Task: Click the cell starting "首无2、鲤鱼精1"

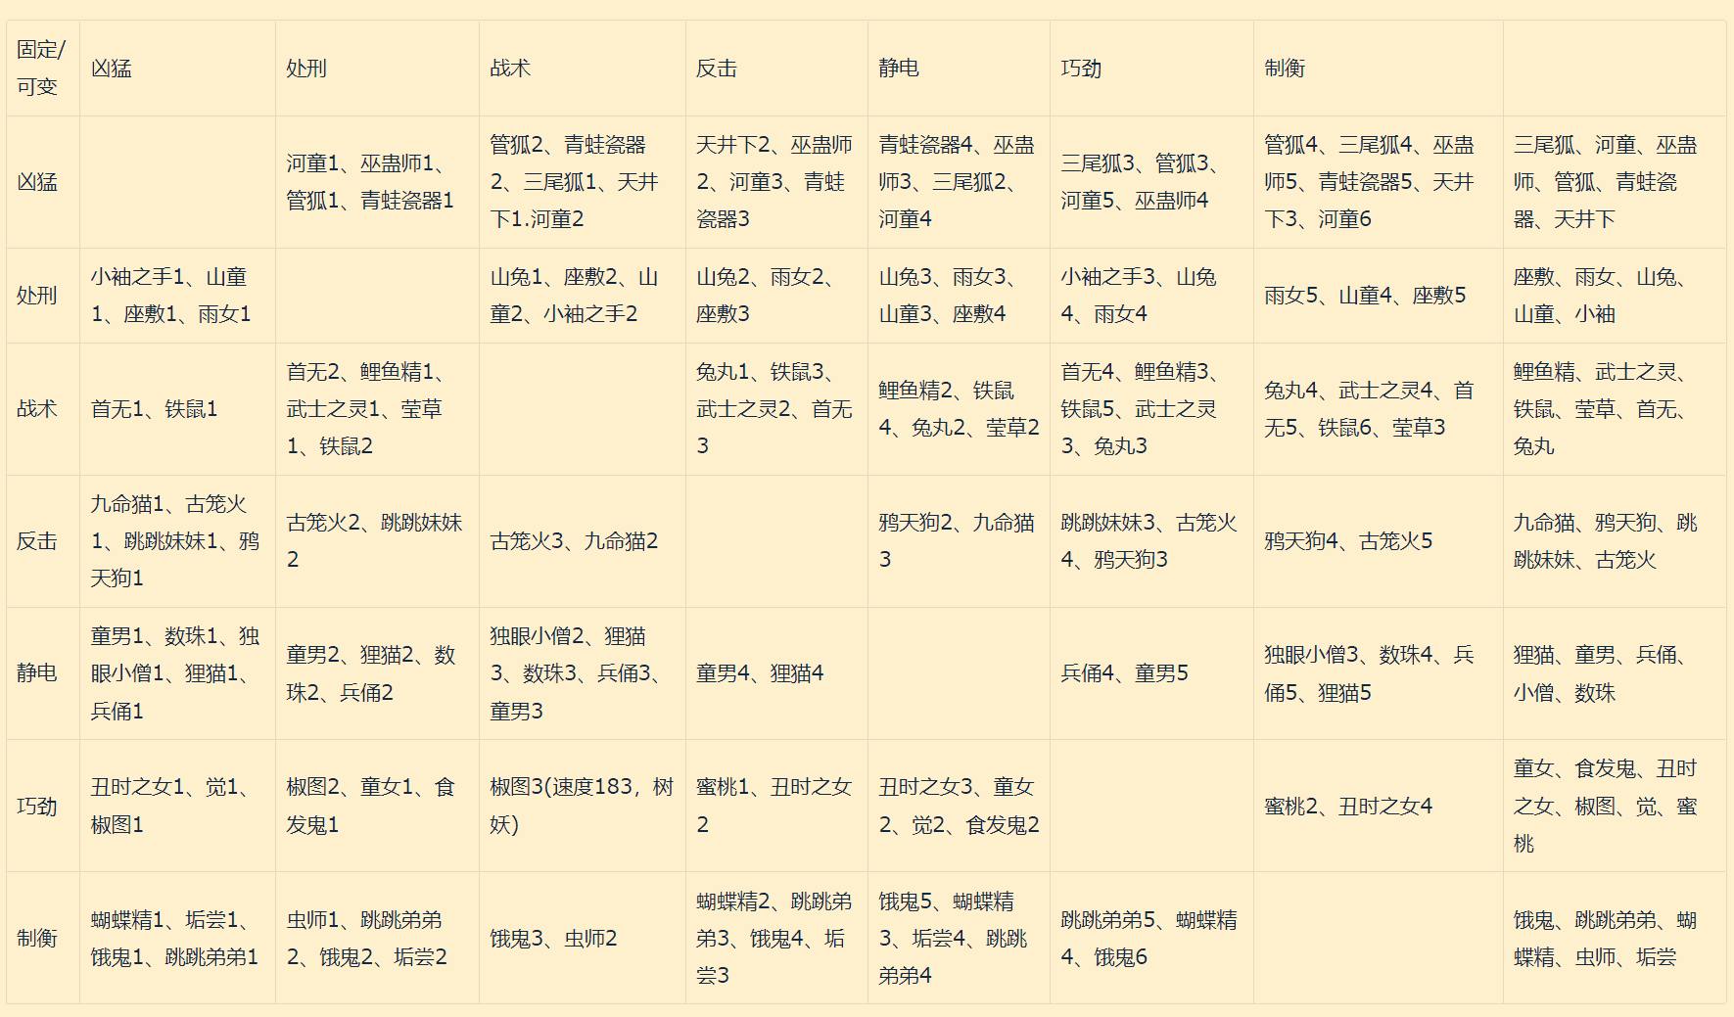Action: point(377,409)
